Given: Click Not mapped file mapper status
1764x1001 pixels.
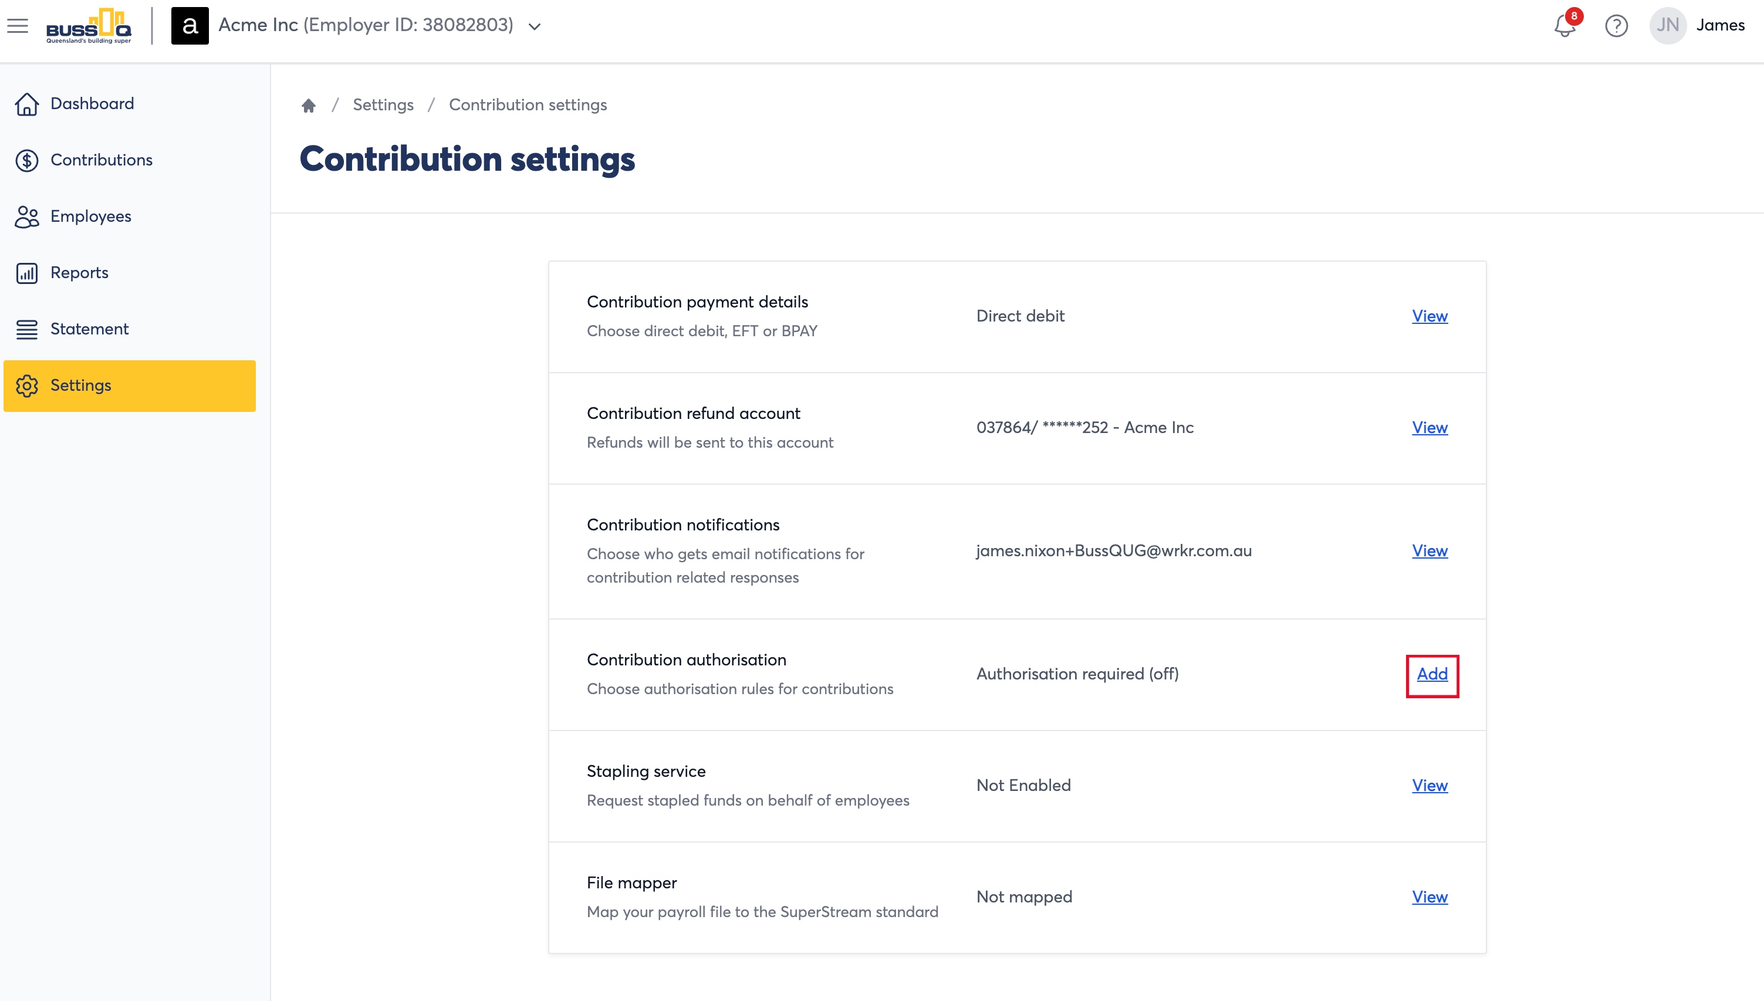Looking at the screenshot, I should tap(1024, 897).
